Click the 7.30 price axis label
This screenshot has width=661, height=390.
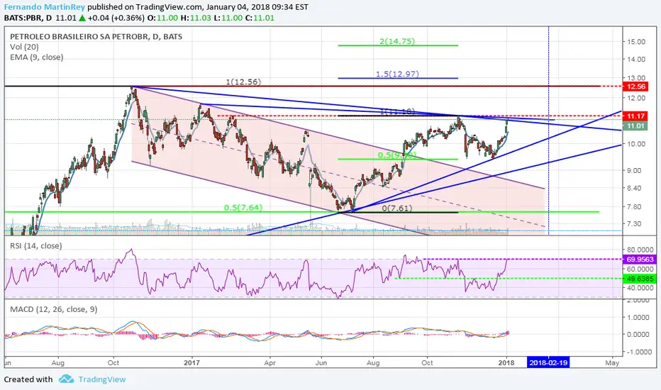[x=636, y=224]
